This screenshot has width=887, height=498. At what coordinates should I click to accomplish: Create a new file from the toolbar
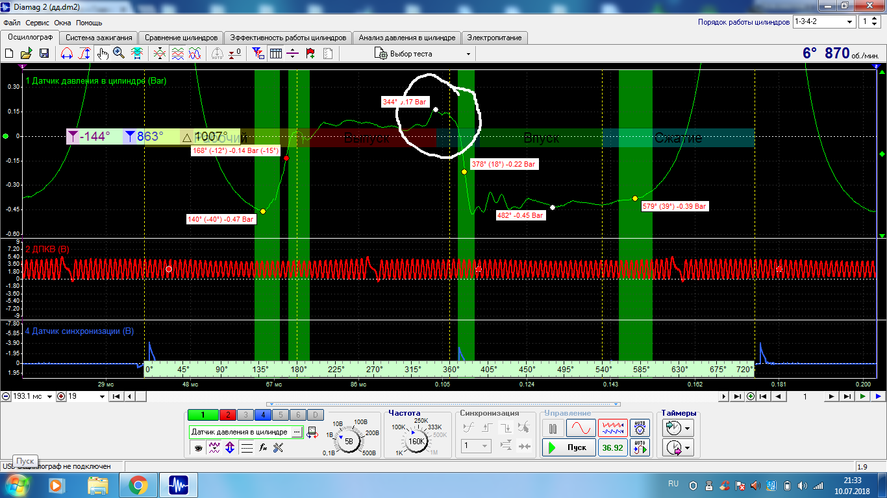(x=9, y=54)
